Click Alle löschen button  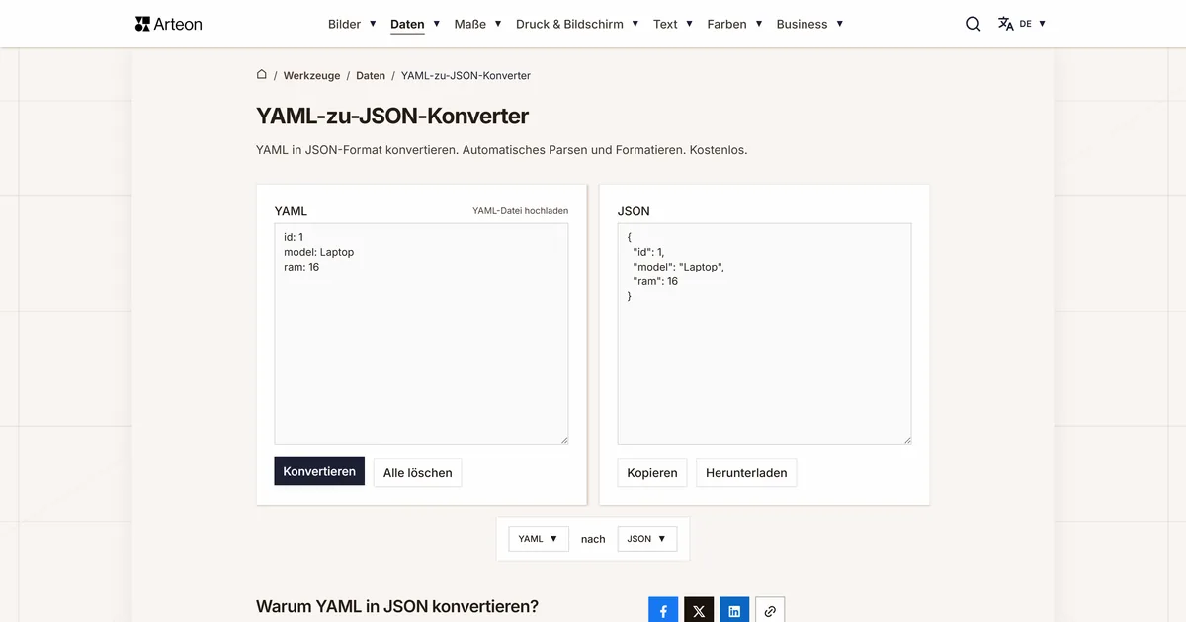[417, 472]
